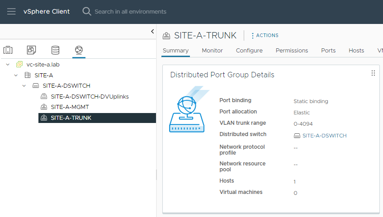The image size is (383, 217).
Task: Open the Monitor tab
Action: (212, 51)
